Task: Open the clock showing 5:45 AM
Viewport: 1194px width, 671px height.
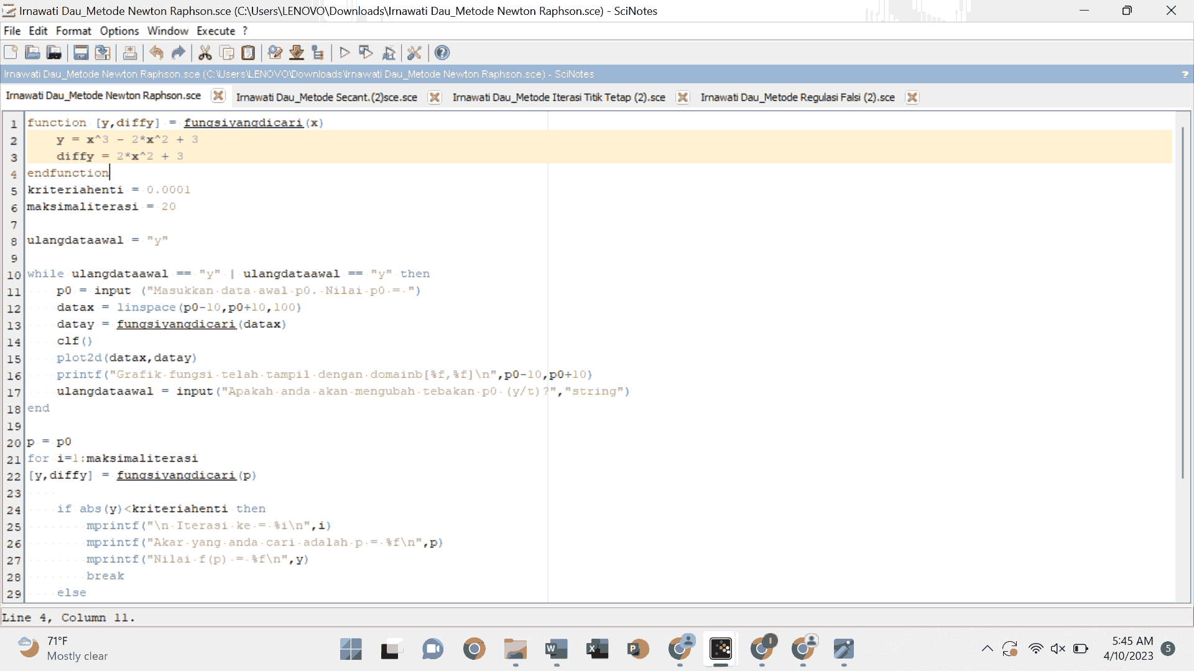Action: 1128,649
